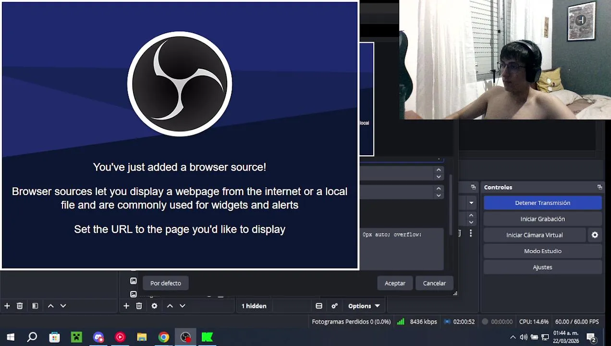This screenshot has width=611, height=346.
Task: Start recording with Iniciar Grabación
Action: click(543, 219)
